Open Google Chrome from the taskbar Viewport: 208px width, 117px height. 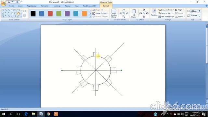tap(48, 114)
